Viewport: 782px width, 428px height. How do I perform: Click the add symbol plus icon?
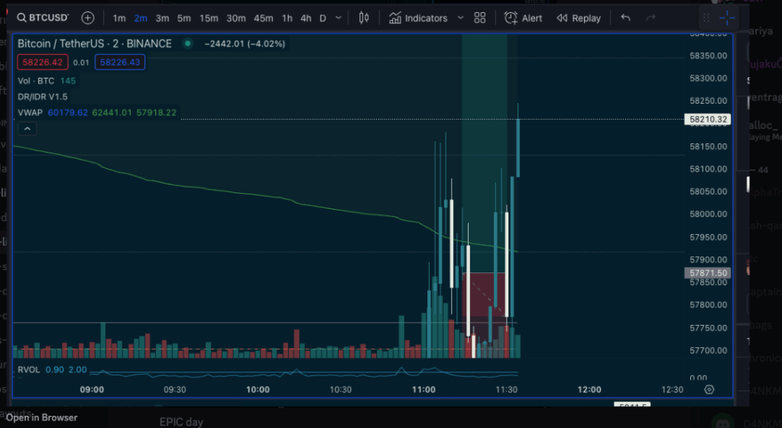[88, 18]
